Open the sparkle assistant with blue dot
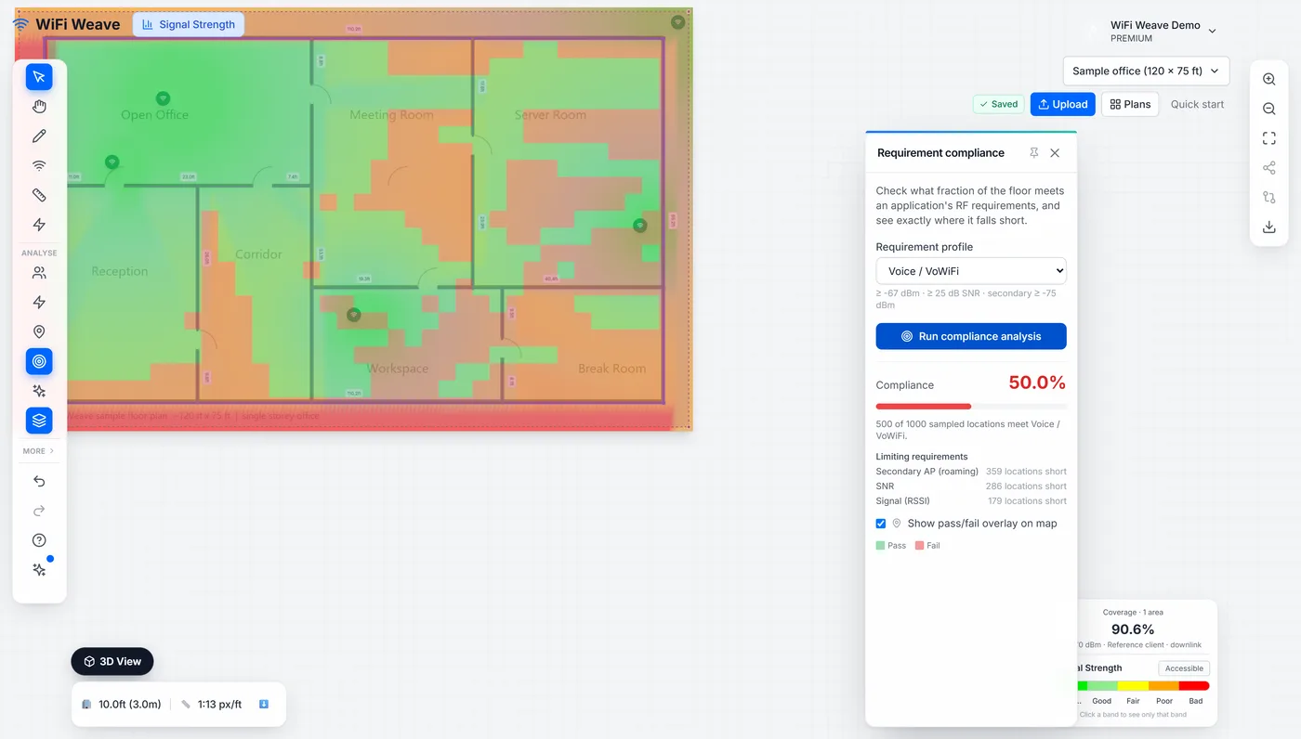The width and height of the screenshot is (1301, 739). 39,570
